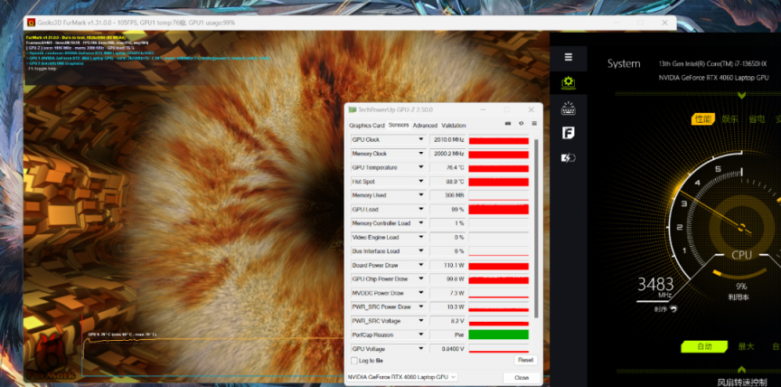This screenshot has height=387, width=781.
Task: Click the GPU-Z sensors vertical scrollbar
Action: coord(536,228)
